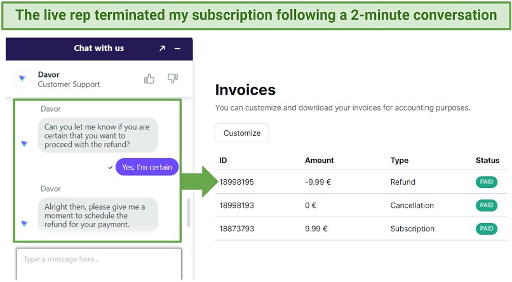Pop out the chat window arrow icon
Viewport: 512px width, 282px height.
[162, 48]
